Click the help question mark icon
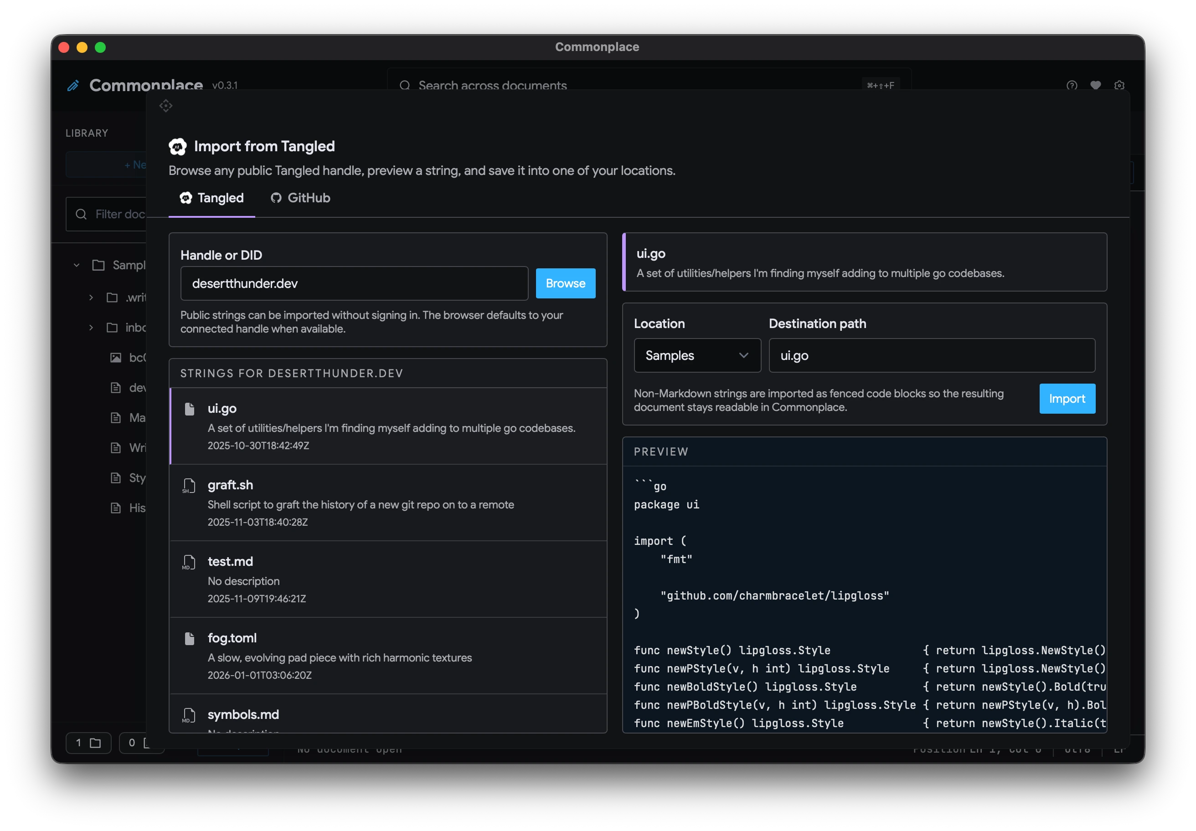Image resolution: width=1196 pixels, height=831 pixels. click(x=1072, y=85)
